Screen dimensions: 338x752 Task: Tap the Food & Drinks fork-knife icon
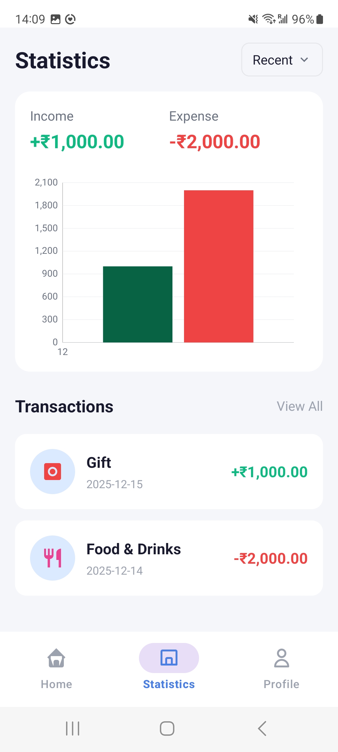53,558
